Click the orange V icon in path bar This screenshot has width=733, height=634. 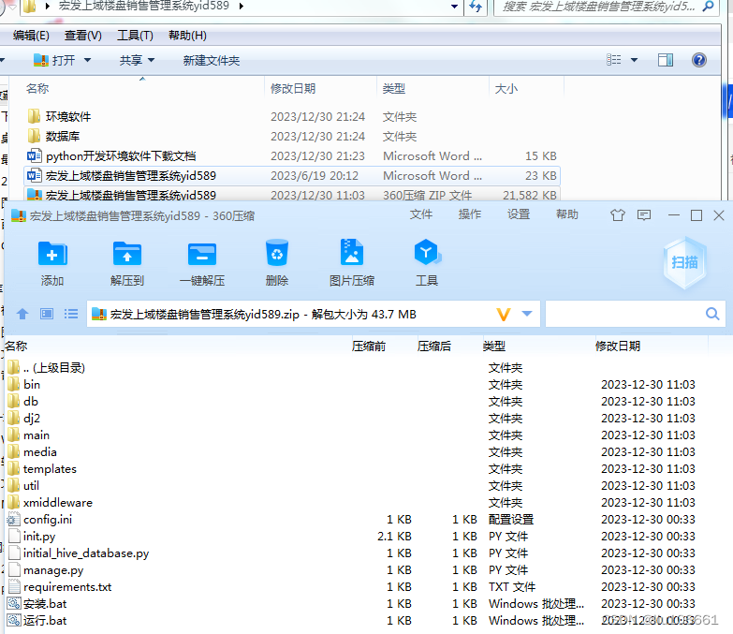[504, 315]
